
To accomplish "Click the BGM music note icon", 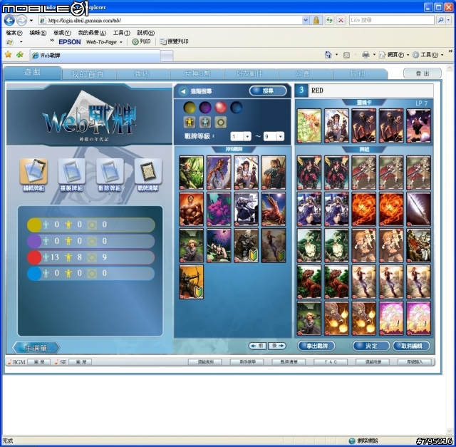I will (x=9, y=362).
